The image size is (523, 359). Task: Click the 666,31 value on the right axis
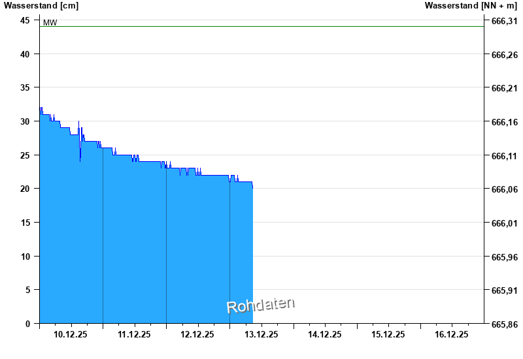pos(503,21)
